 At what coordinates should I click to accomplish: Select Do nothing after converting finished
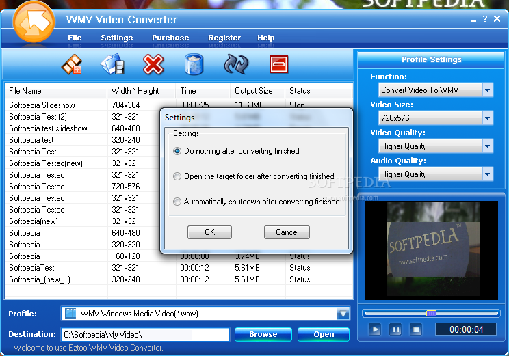point(177,151)
